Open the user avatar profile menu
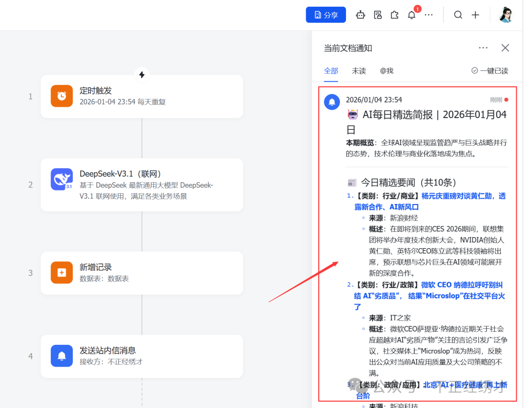Viewport: 524px width, 408px height. (x=506, y=15)
